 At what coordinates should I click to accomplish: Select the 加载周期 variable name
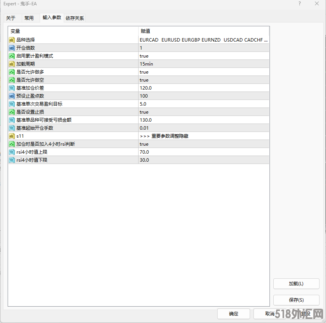(x=26, y=64)
